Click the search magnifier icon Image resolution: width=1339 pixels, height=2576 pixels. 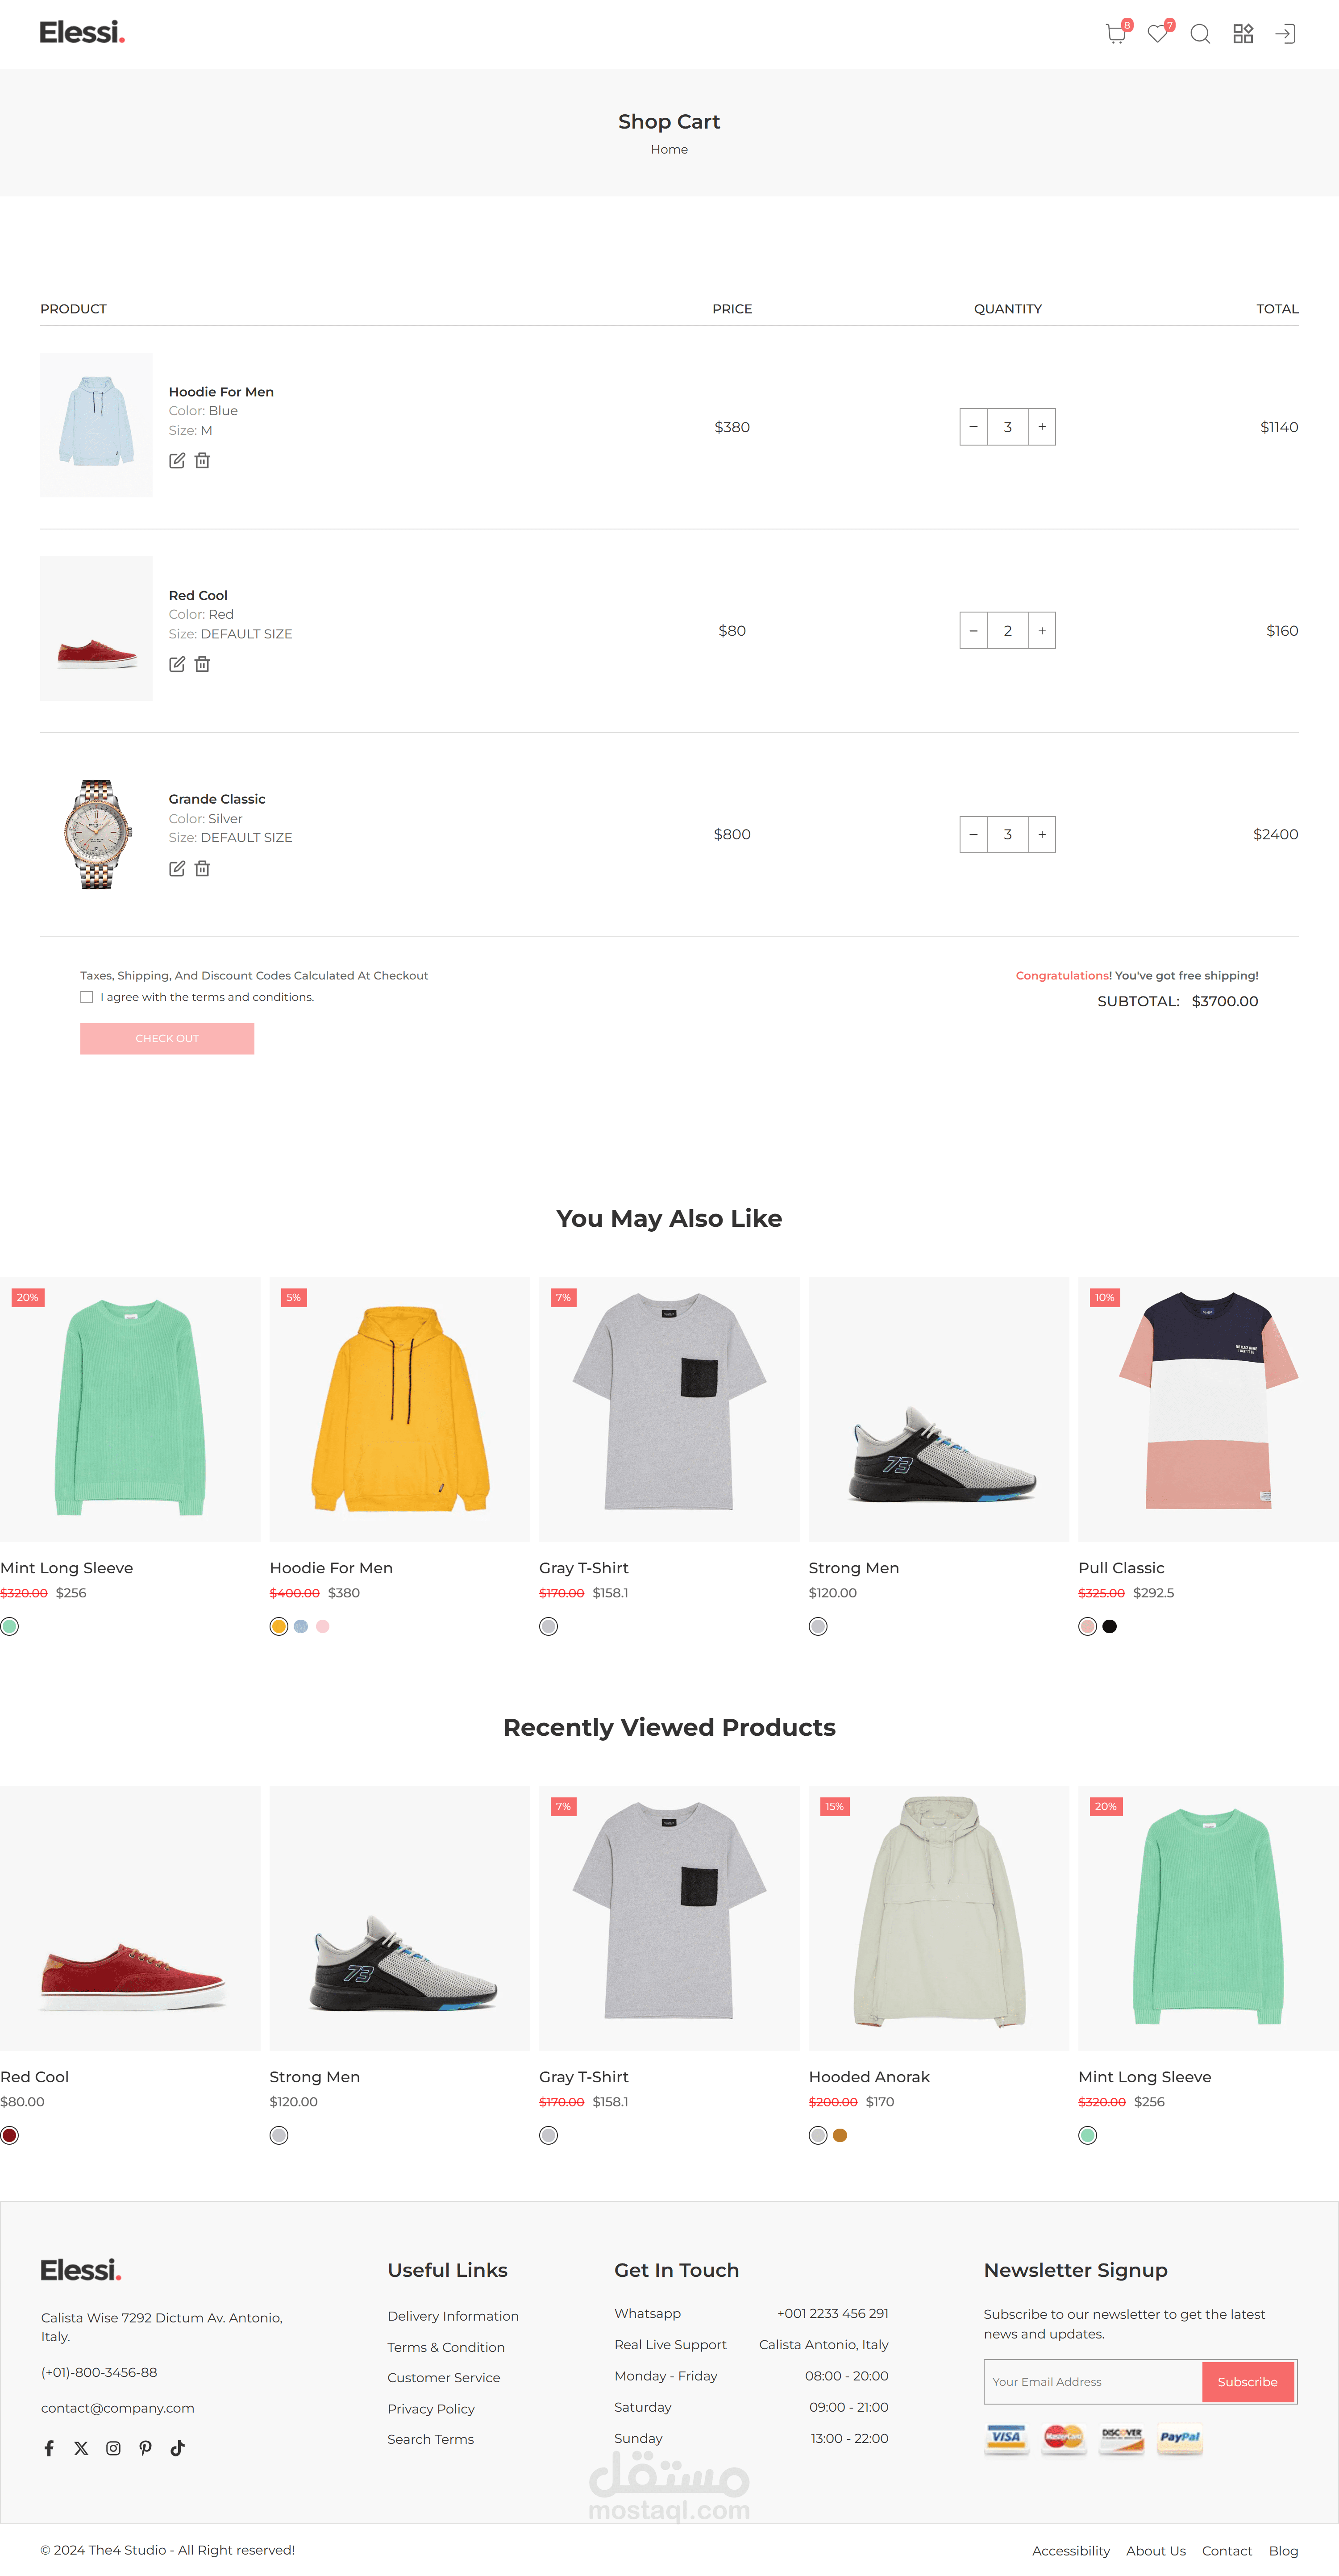coord(1200,34)
